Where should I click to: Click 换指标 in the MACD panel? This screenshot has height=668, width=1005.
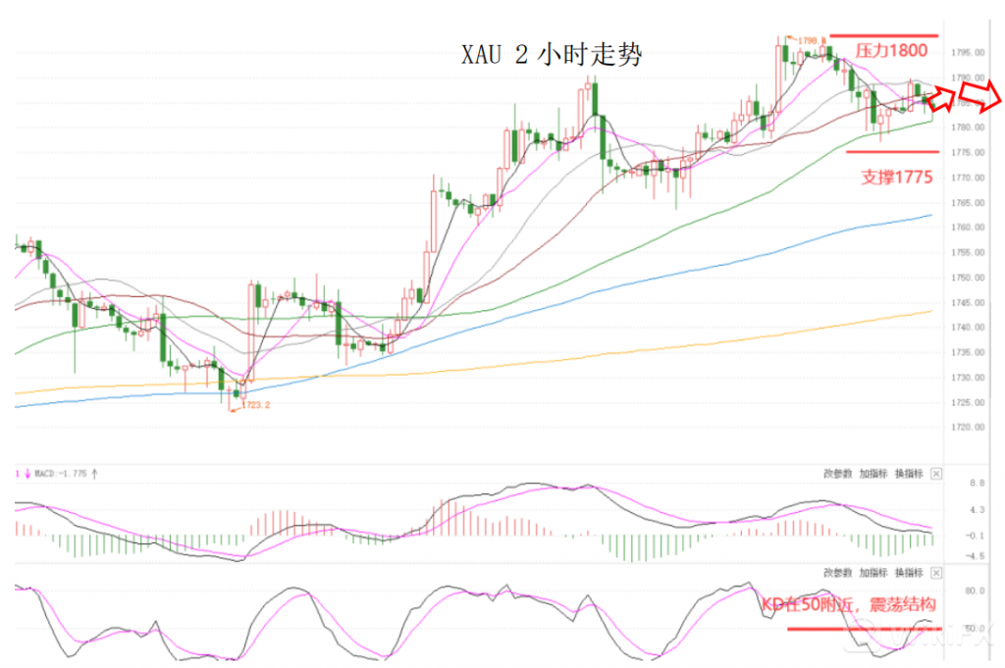coord(908,474)
